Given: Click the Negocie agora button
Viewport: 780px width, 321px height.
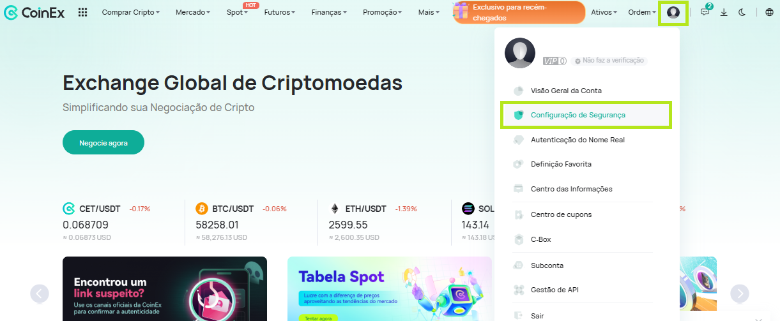Looking at the screenshot, I should tap(103, 142).
